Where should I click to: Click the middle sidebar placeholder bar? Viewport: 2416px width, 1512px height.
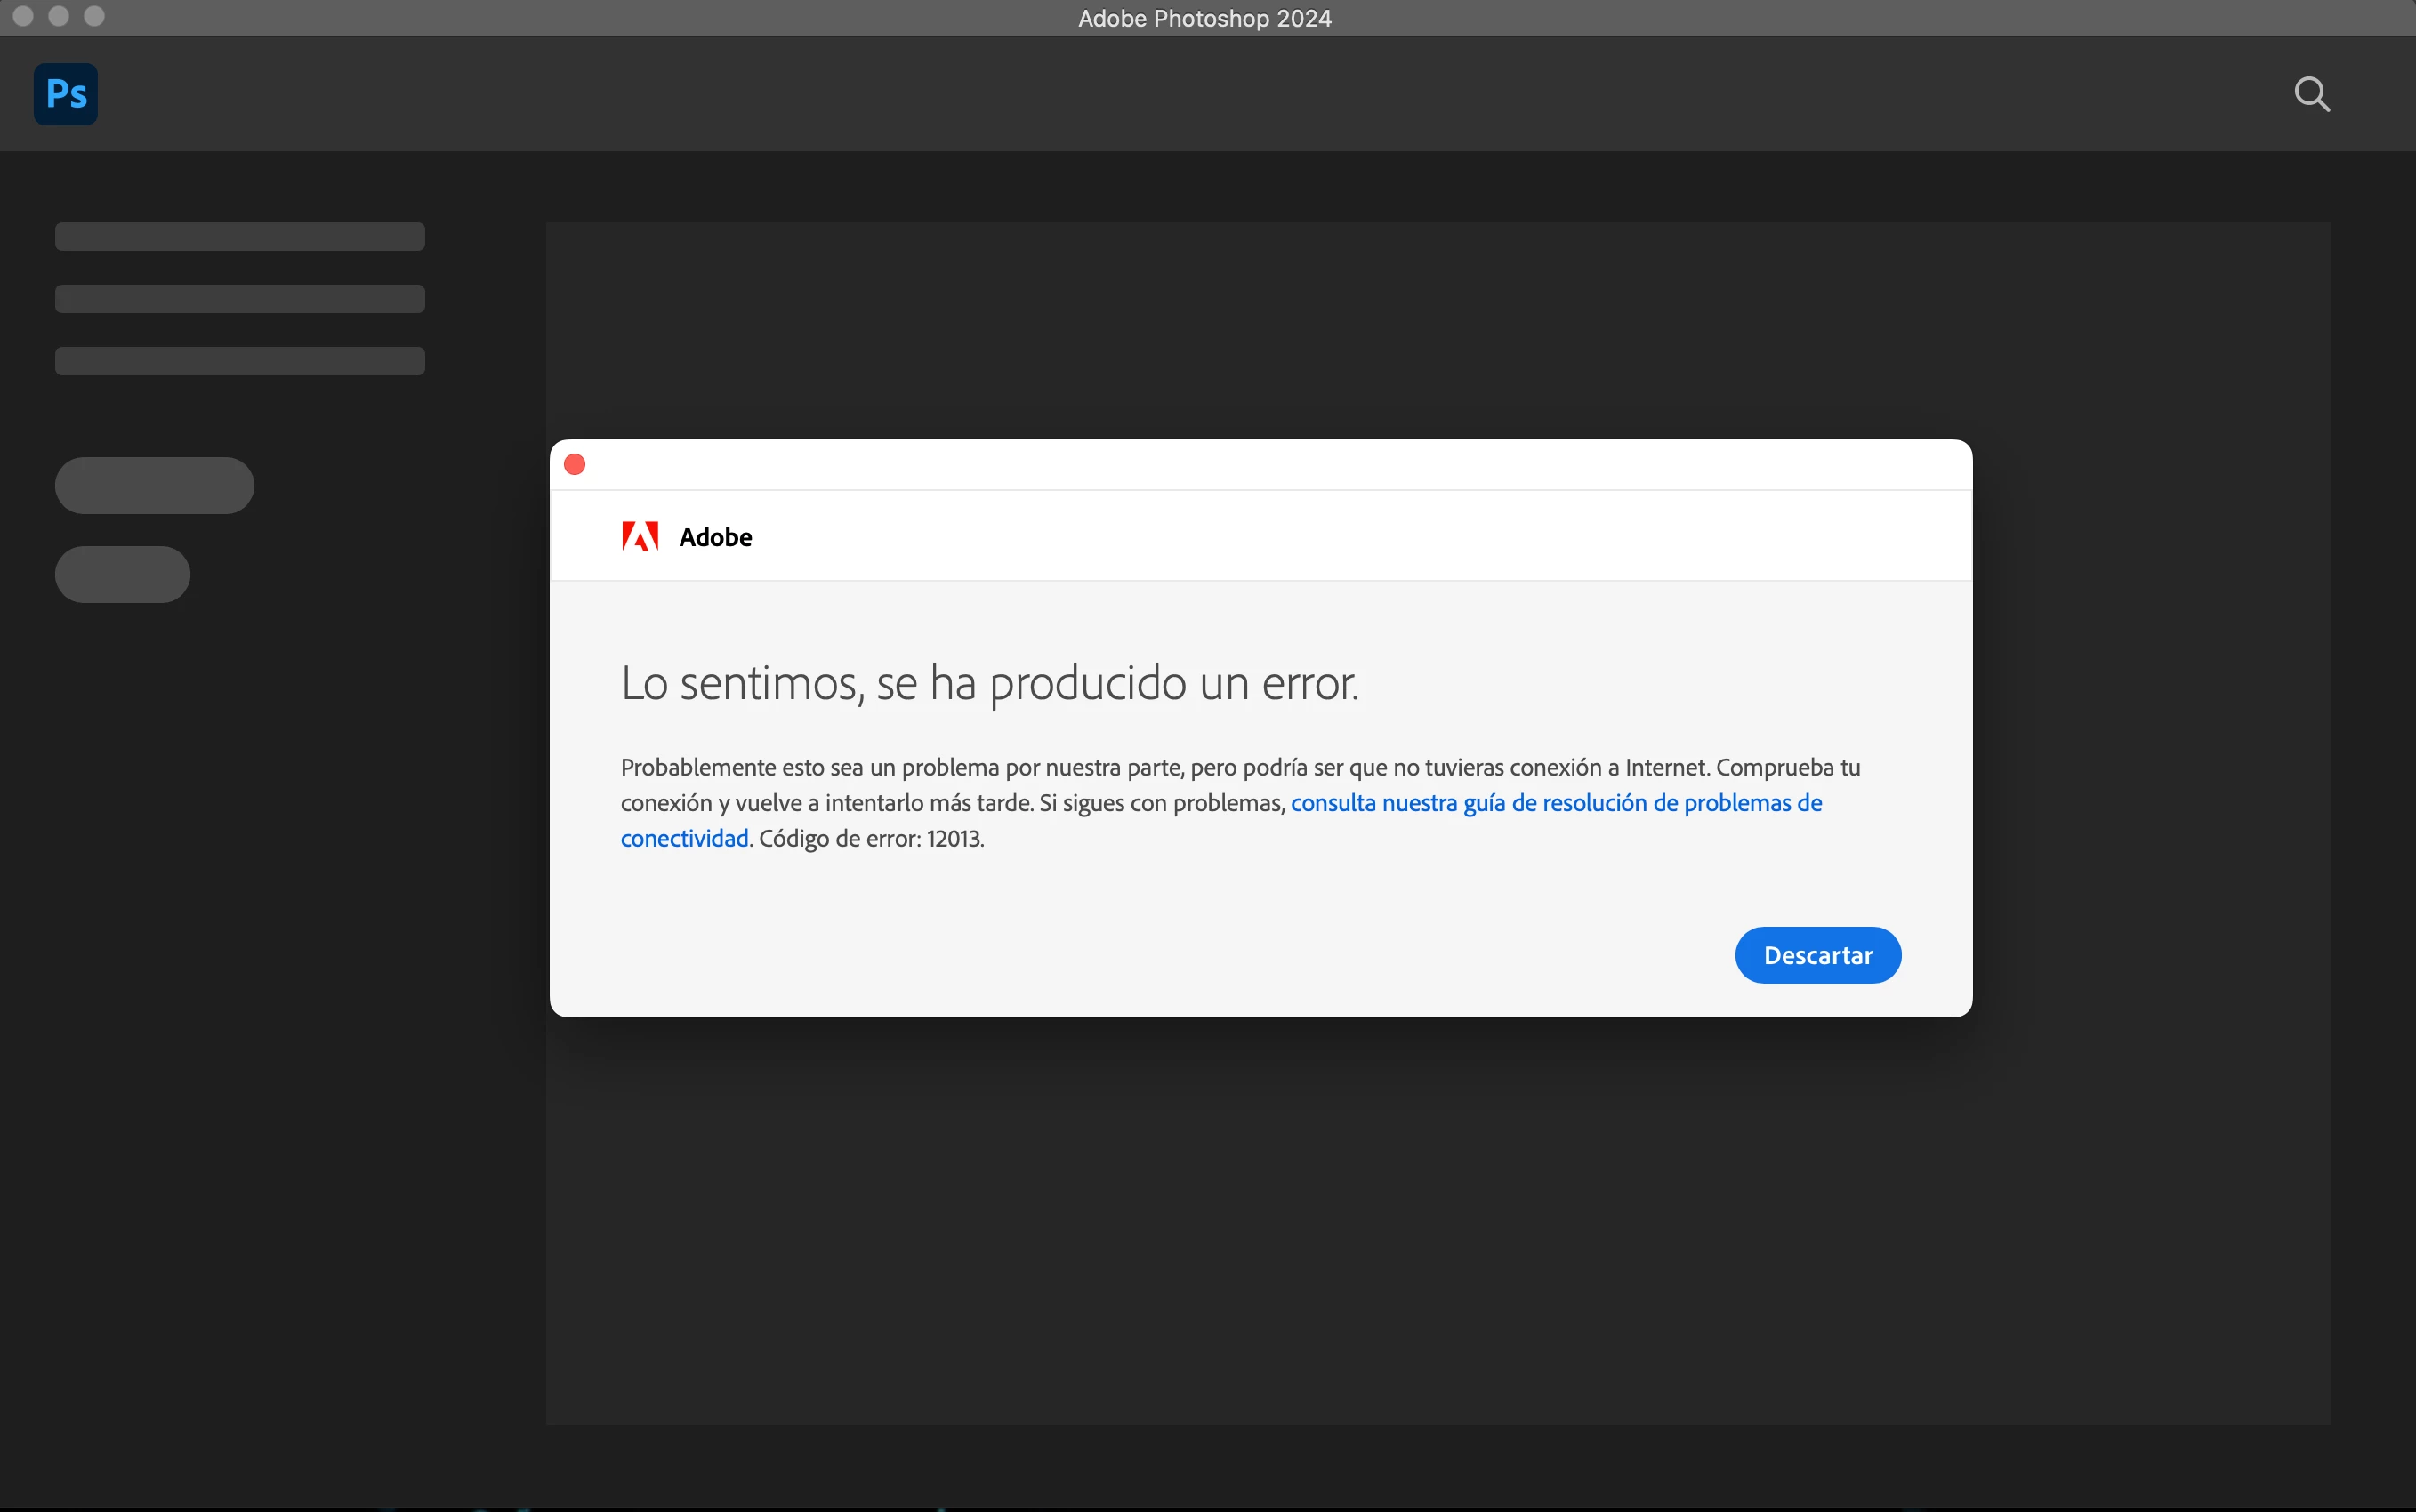click(240, 299)
